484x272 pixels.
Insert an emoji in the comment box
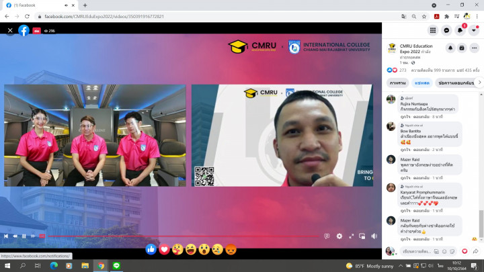(444, 252)
